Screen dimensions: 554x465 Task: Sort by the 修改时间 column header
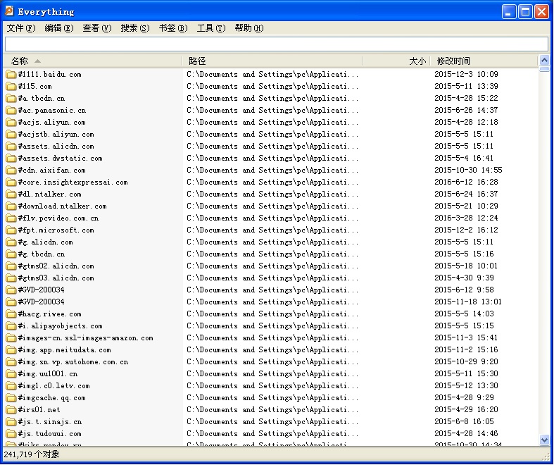coord(484,61)
